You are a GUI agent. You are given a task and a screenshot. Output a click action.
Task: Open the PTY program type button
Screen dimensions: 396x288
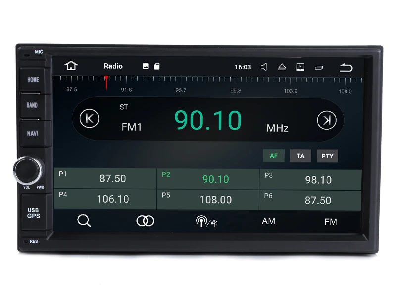pyautogui.click(x=327, y=156)
